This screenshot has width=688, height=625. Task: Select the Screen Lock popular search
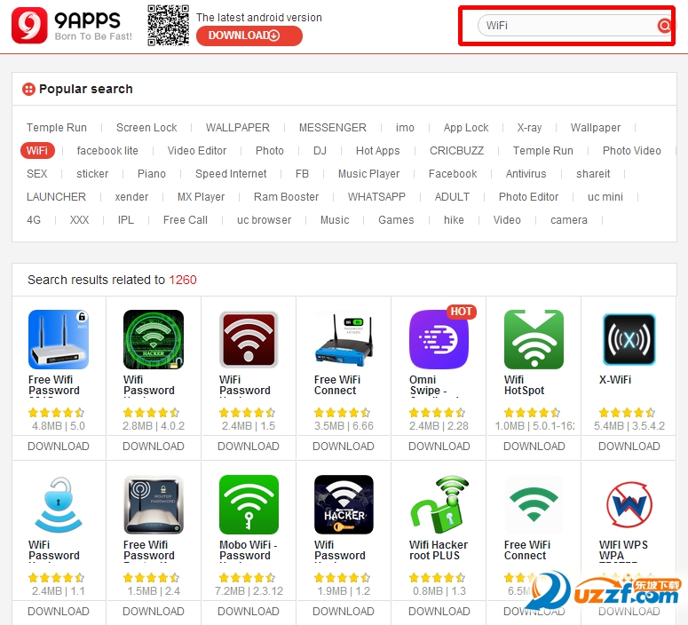tap(146, 128)
